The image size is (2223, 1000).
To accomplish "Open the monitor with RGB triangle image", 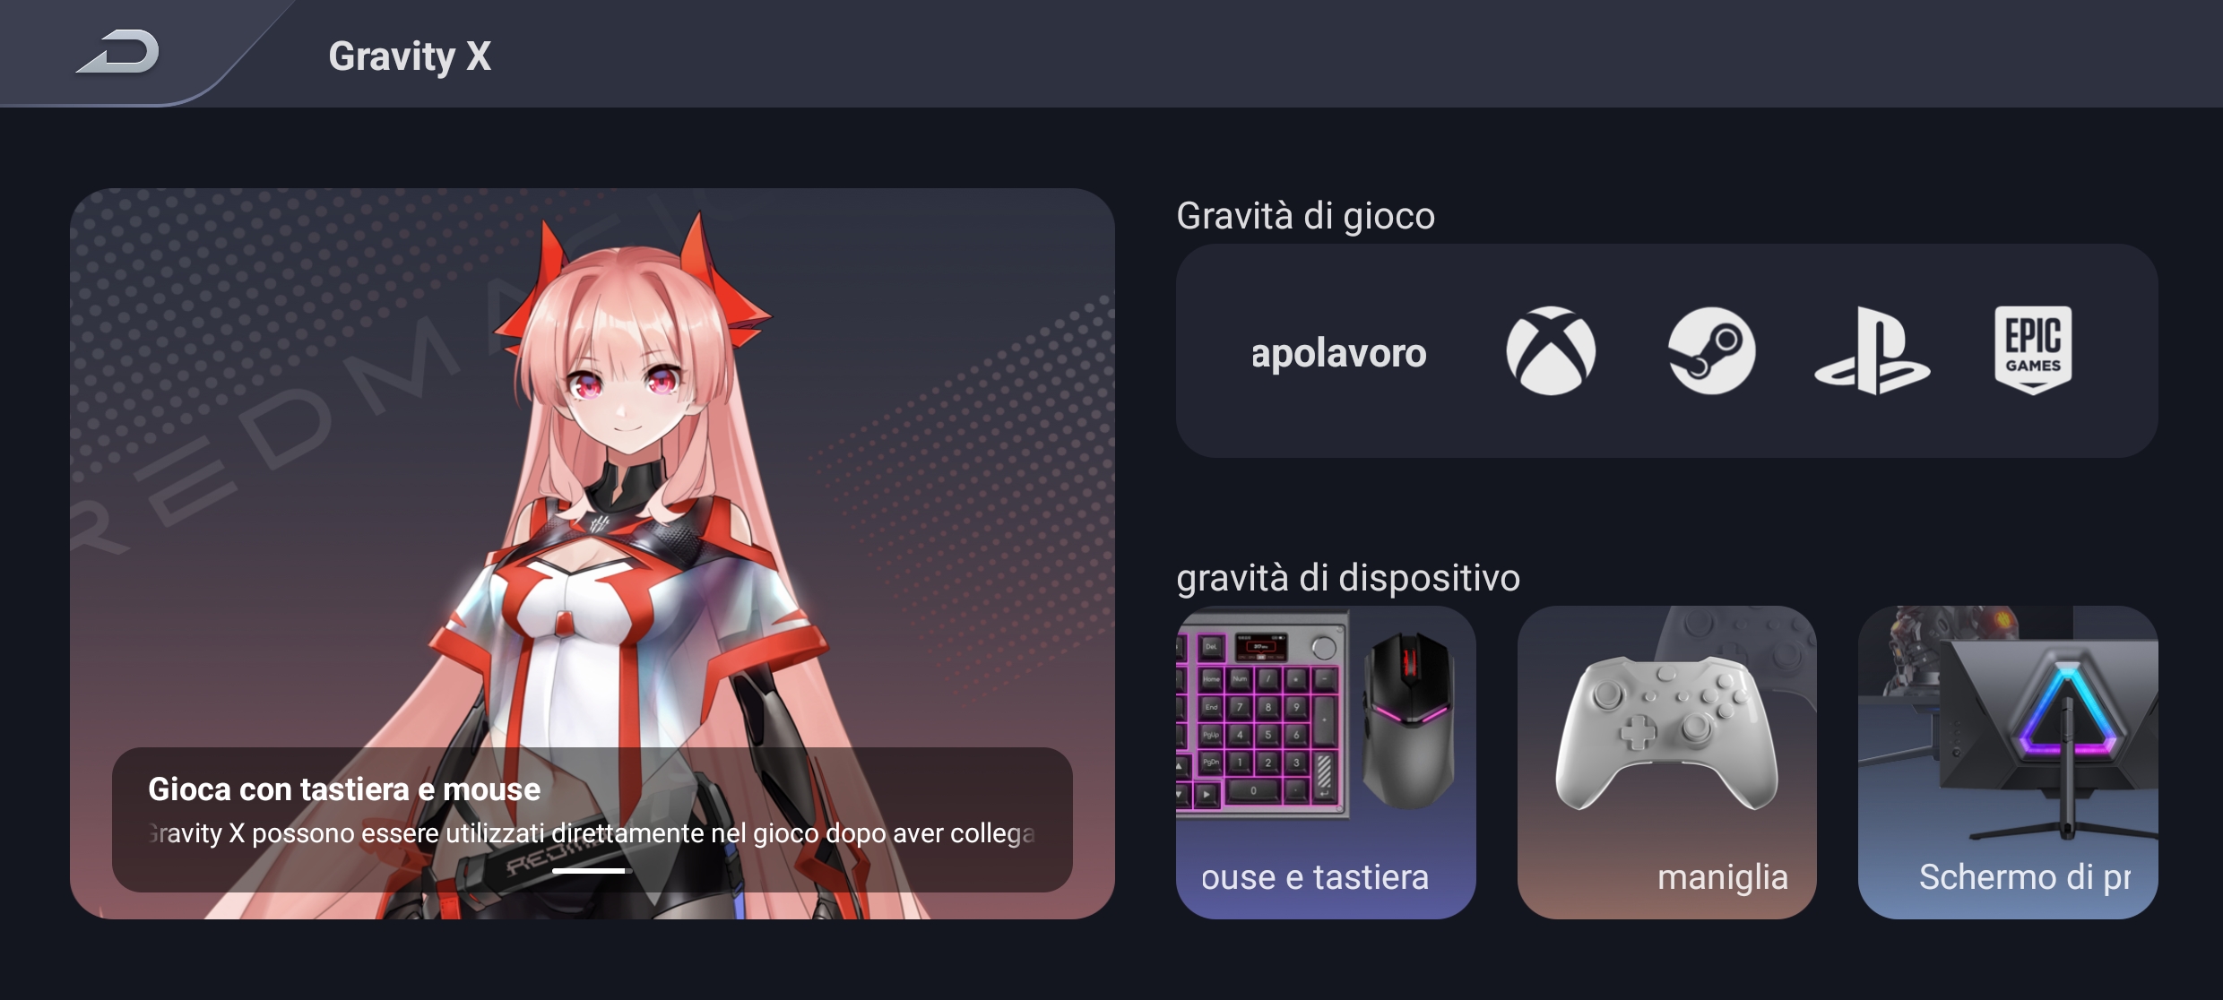I will [x=2048, y=735].
